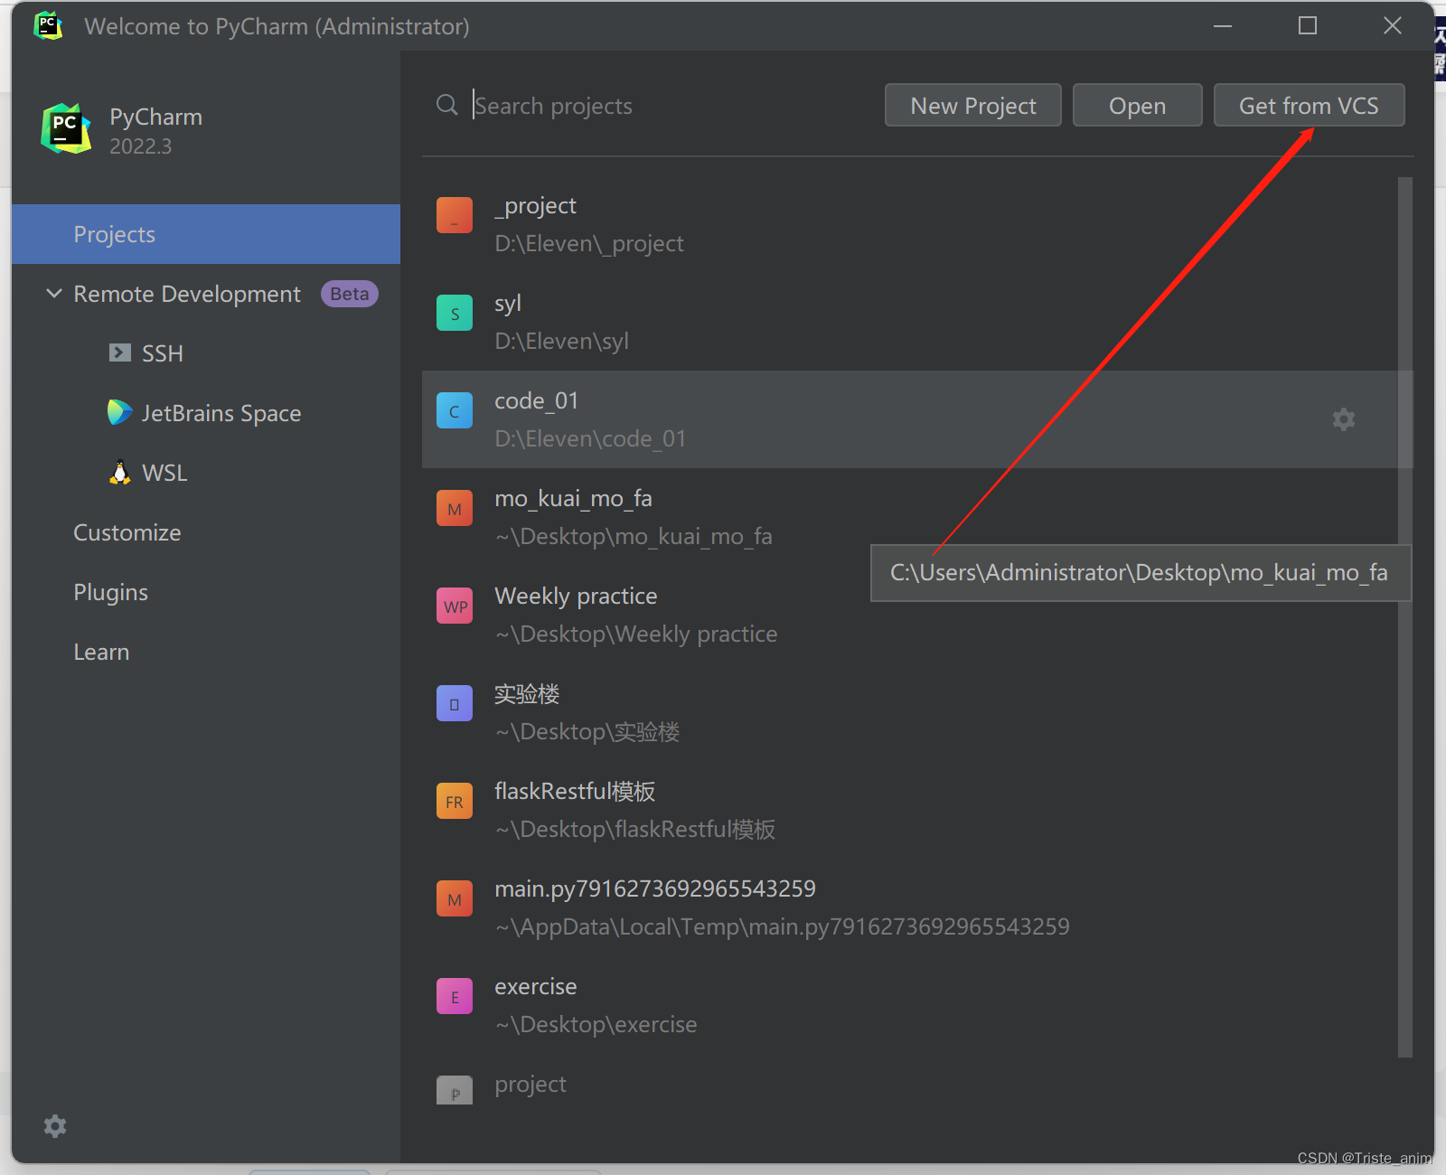
Task: Click the PyCharm logo in the title bar
Action: pos(48,25)
